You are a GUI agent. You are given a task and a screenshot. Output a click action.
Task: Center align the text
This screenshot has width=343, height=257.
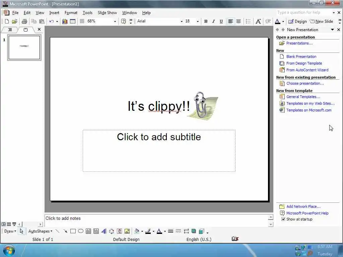[x=238, y=21]
